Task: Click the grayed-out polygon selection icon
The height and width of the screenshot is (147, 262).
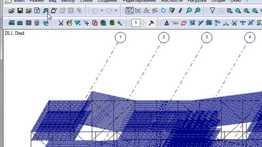Action: click(x=221, y=11)
